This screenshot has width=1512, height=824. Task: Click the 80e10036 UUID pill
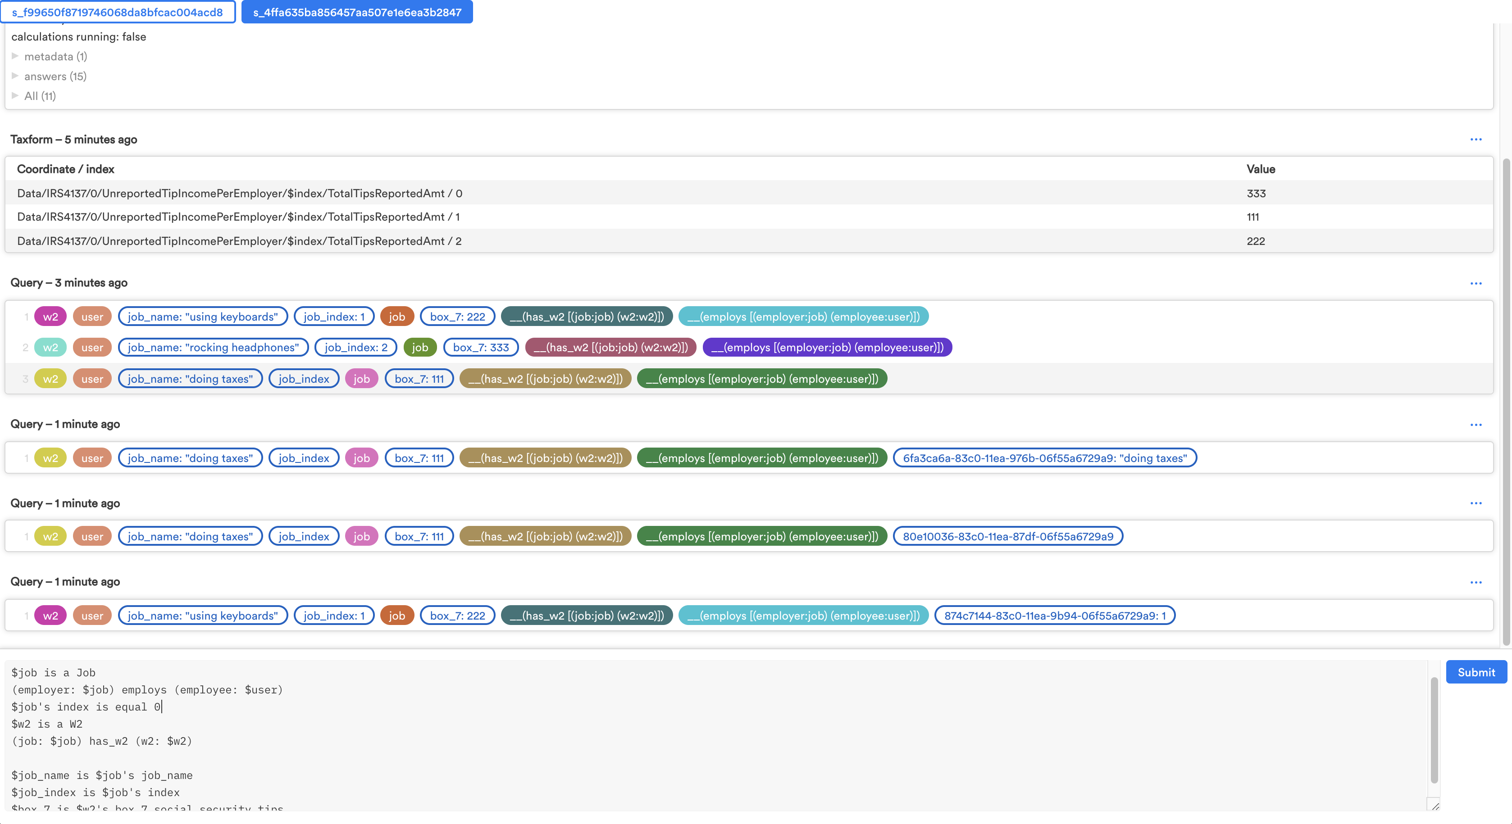tap(1007, 536)
